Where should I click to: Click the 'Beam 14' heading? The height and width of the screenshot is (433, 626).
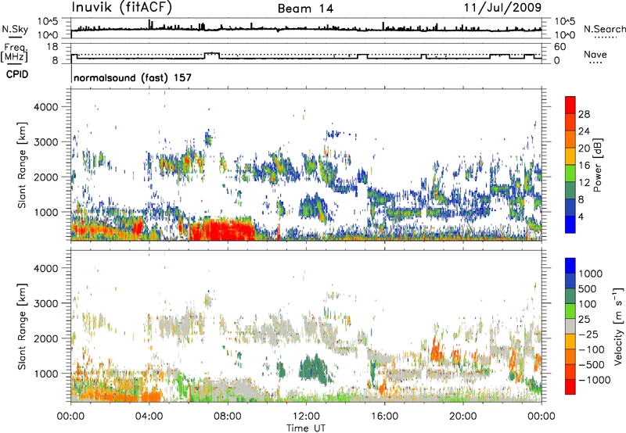point(305,9)
